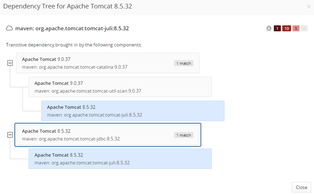The width and height of the screenshot is (314, 195).
Task: Click the heading maven: org.apache.tomcat:tomcat-juli:8.5.32
Action: (72, 29)
